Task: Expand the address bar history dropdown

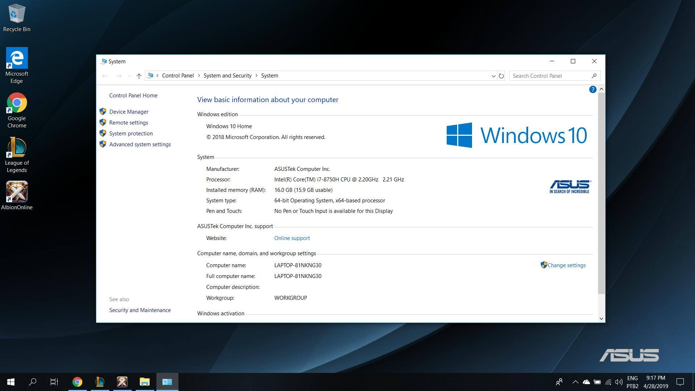Action: click(x=493, y=76)
